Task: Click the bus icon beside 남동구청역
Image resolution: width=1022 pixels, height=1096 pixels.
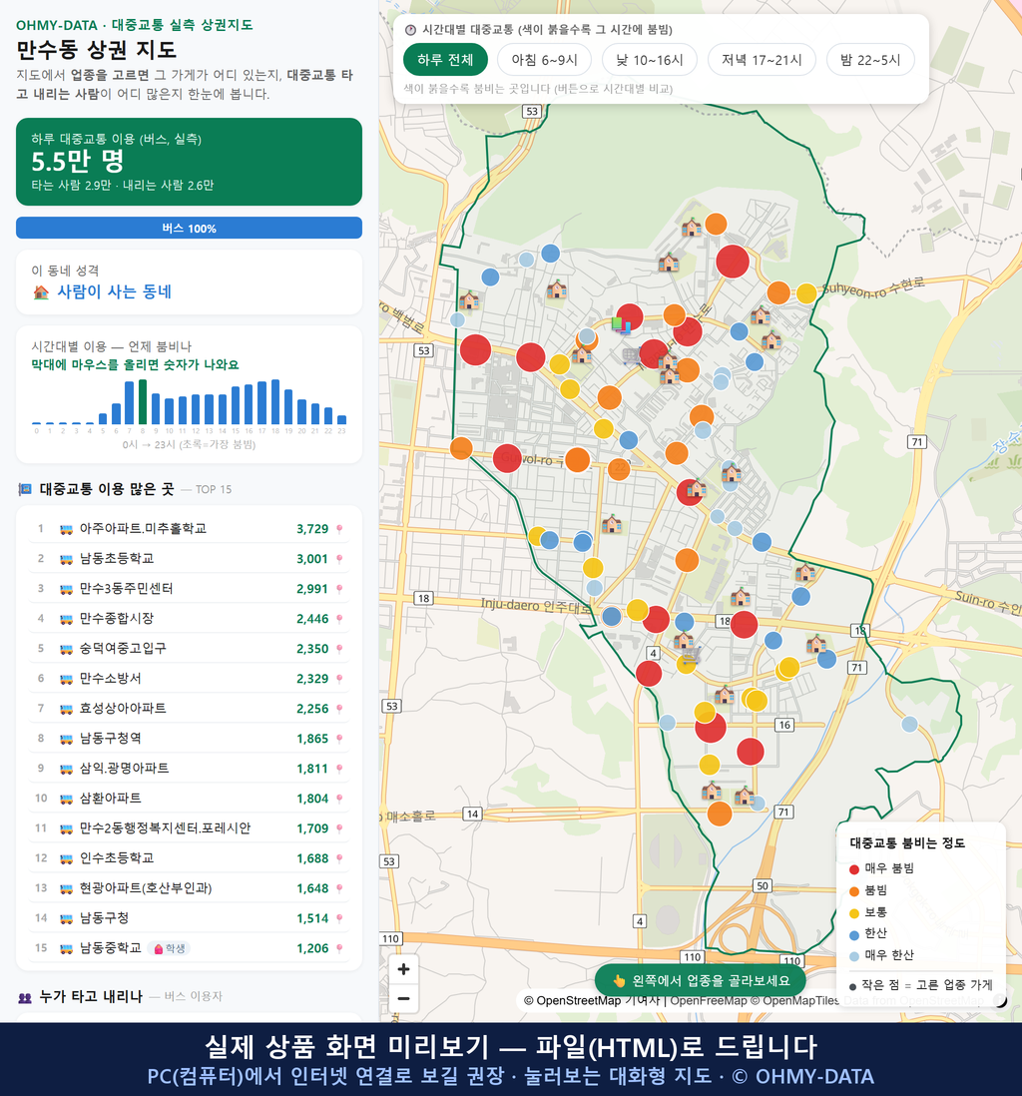Action: click(66, 739)
